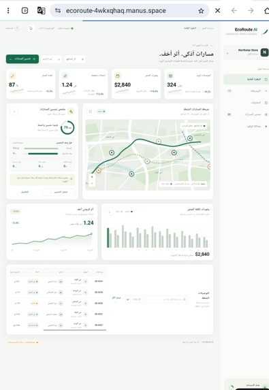Click the end point of carbon line chart
Screen dimensions: 269x390
(91, 234)
